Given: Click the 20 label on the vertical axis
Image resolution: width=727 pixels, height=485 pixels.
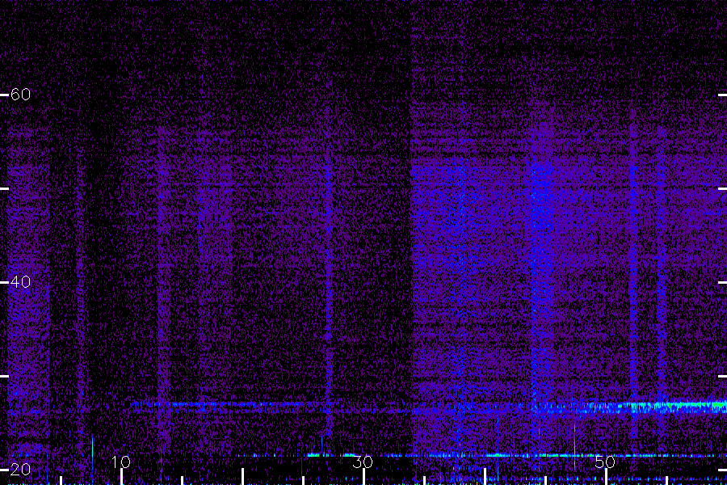Looking at the screenshot, I should 20,469.
